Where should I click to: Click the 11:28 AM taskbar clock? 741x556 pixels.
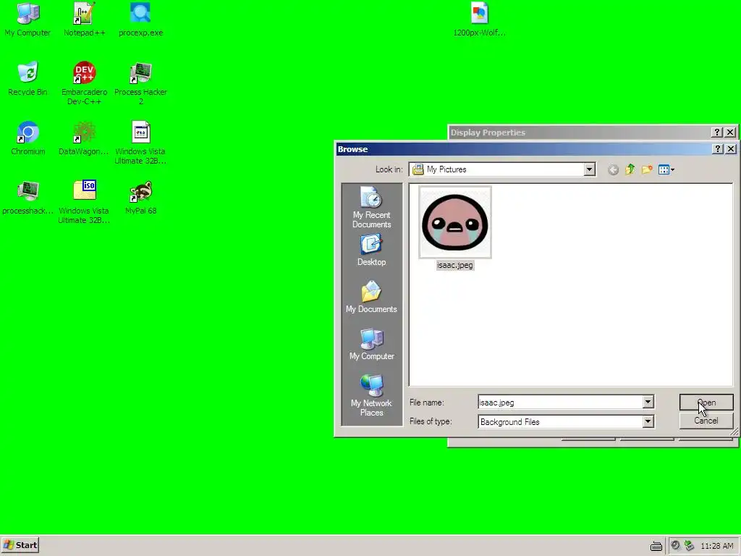click(x=717, y=546)
